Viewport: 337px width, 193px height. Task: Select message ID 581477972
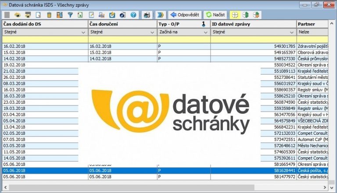(x=285, y=177)
